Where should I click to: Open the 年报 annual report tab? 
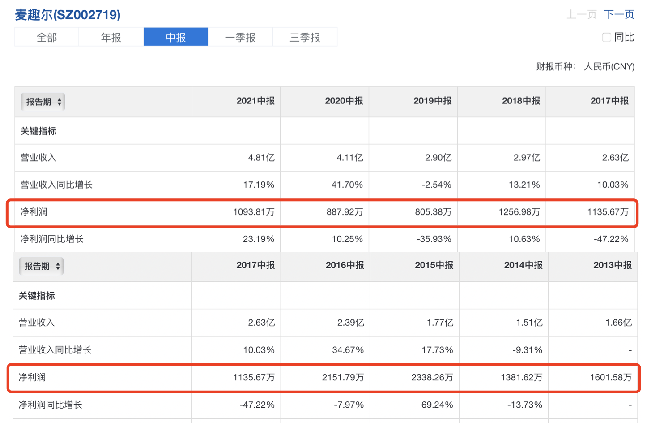point(111,37)
